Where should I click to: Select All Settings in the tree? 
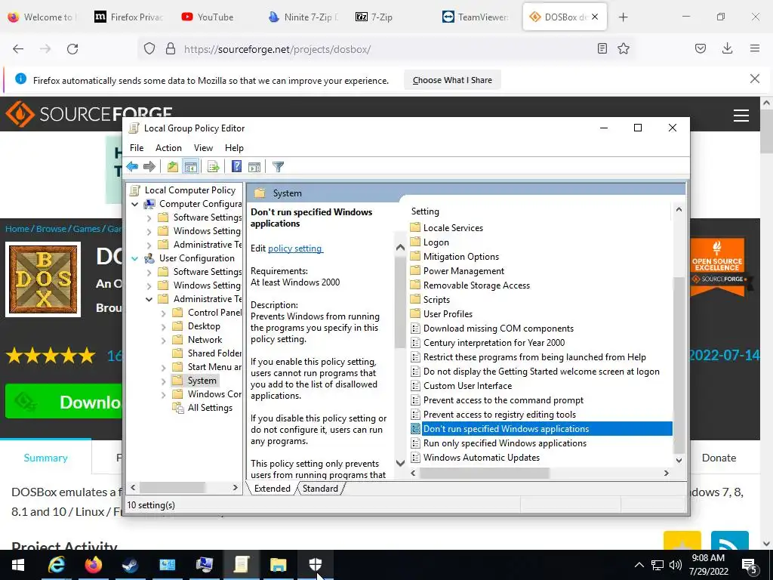(210, 408)
